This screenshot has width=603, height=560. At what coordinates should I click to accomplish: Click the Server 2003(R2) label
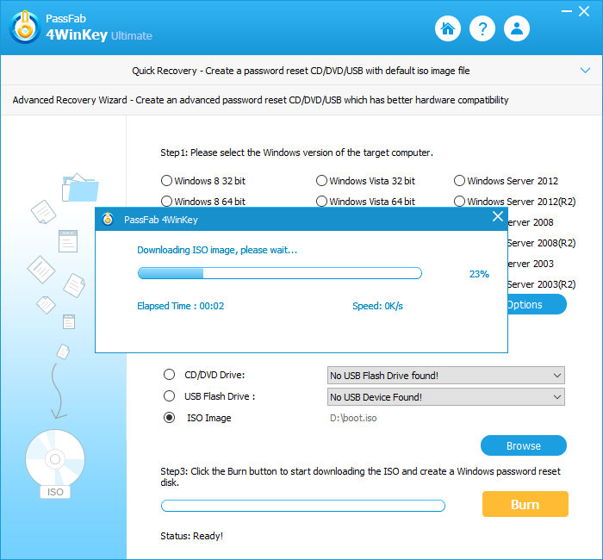pos(542,284)
